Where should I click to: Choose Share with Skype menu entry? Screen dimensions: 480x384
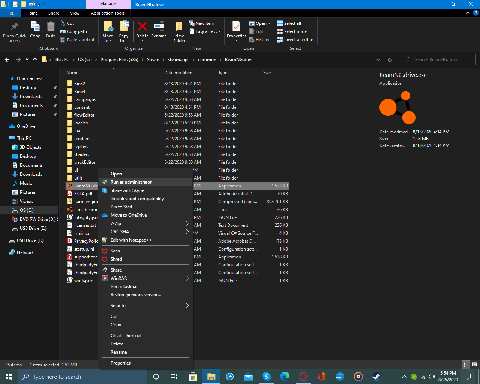(x=145, y=190)
